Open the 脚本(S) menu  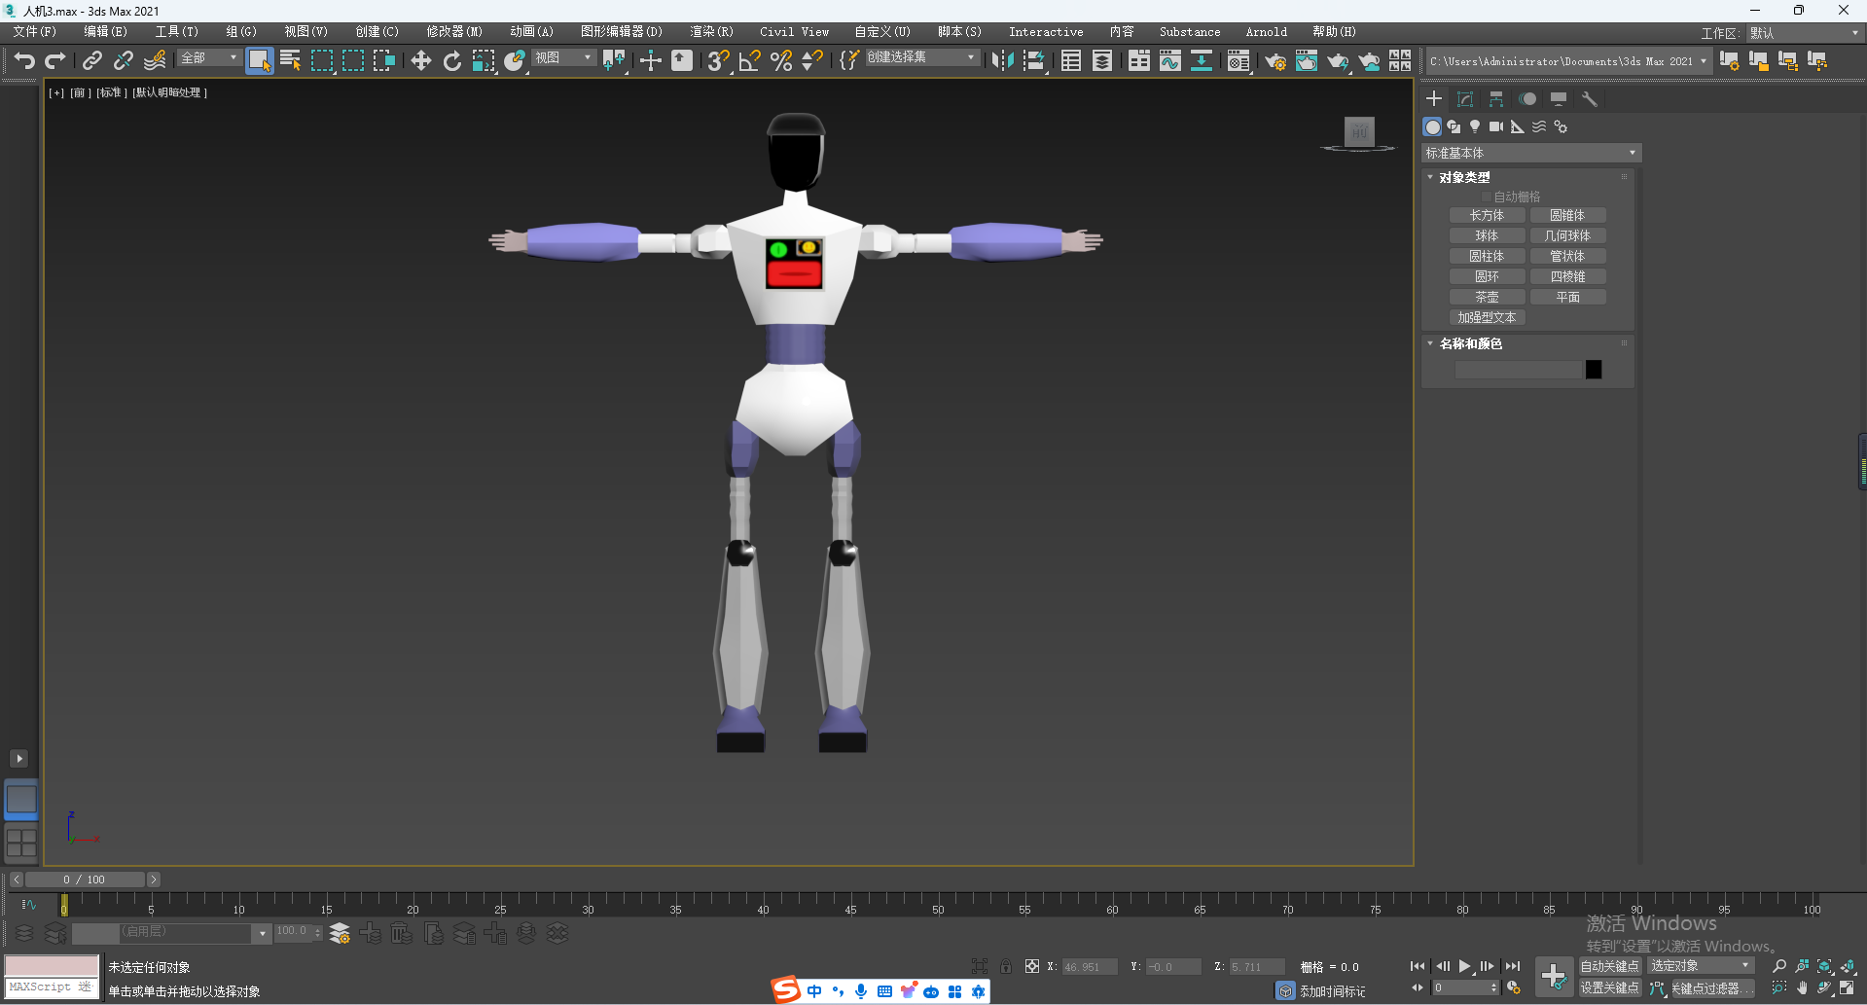point(959,32)
